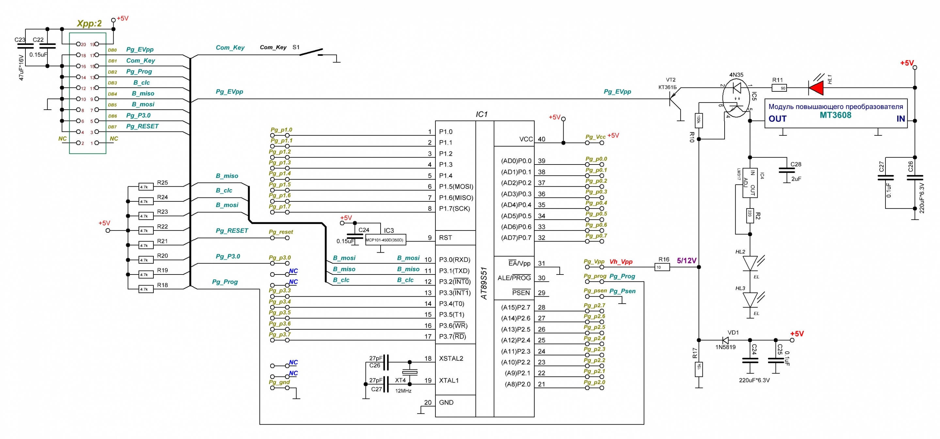This screenshot has height=439, width=940.
Task: Select the LM317 IC4 regulator box
Action: [750, 183]
